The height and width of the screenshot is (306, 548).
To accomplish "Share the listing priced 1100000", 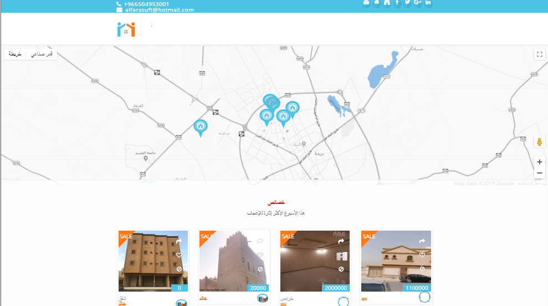I will pos(422,242).
